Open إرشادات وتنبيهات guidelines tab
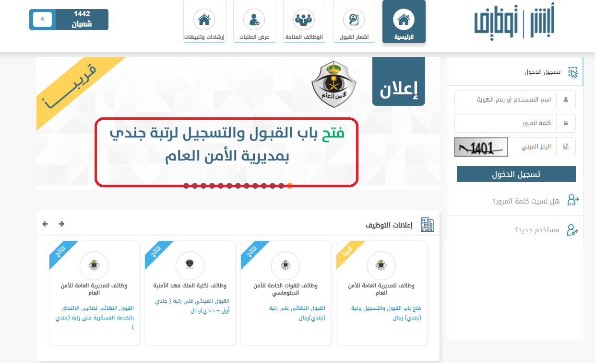This screenshot has width=595, height=363. [x=204, y=22]
